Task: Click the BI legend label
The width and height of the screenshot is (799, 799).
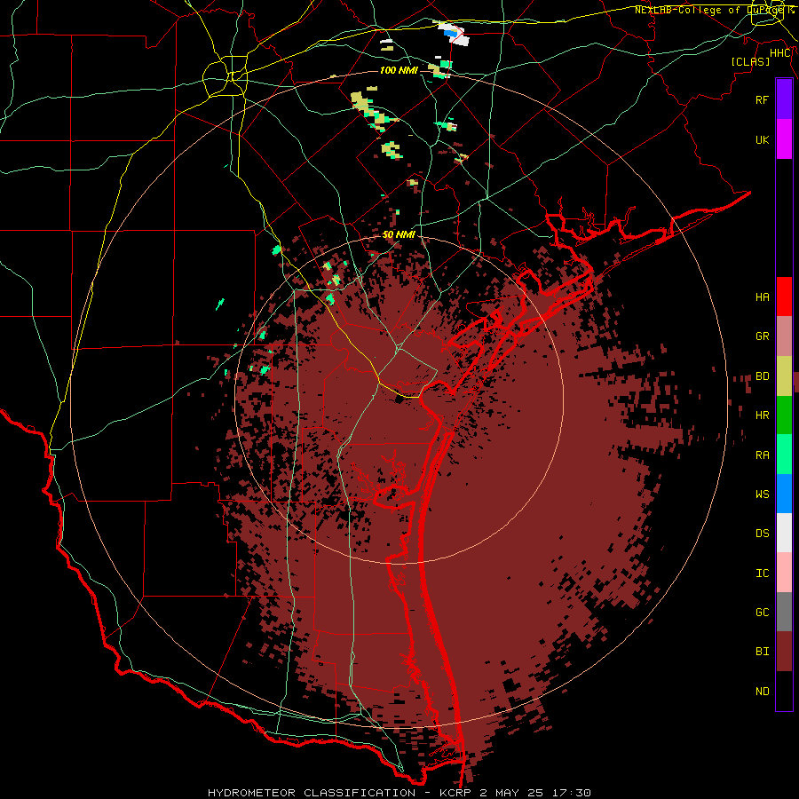Action: coord(763,652)
